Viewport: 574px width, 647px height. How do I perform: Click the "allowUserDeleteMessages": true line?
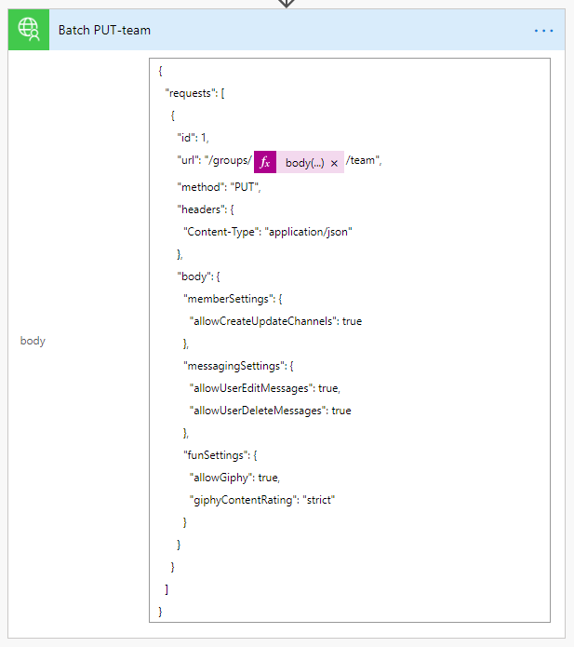tap(270, 411)
